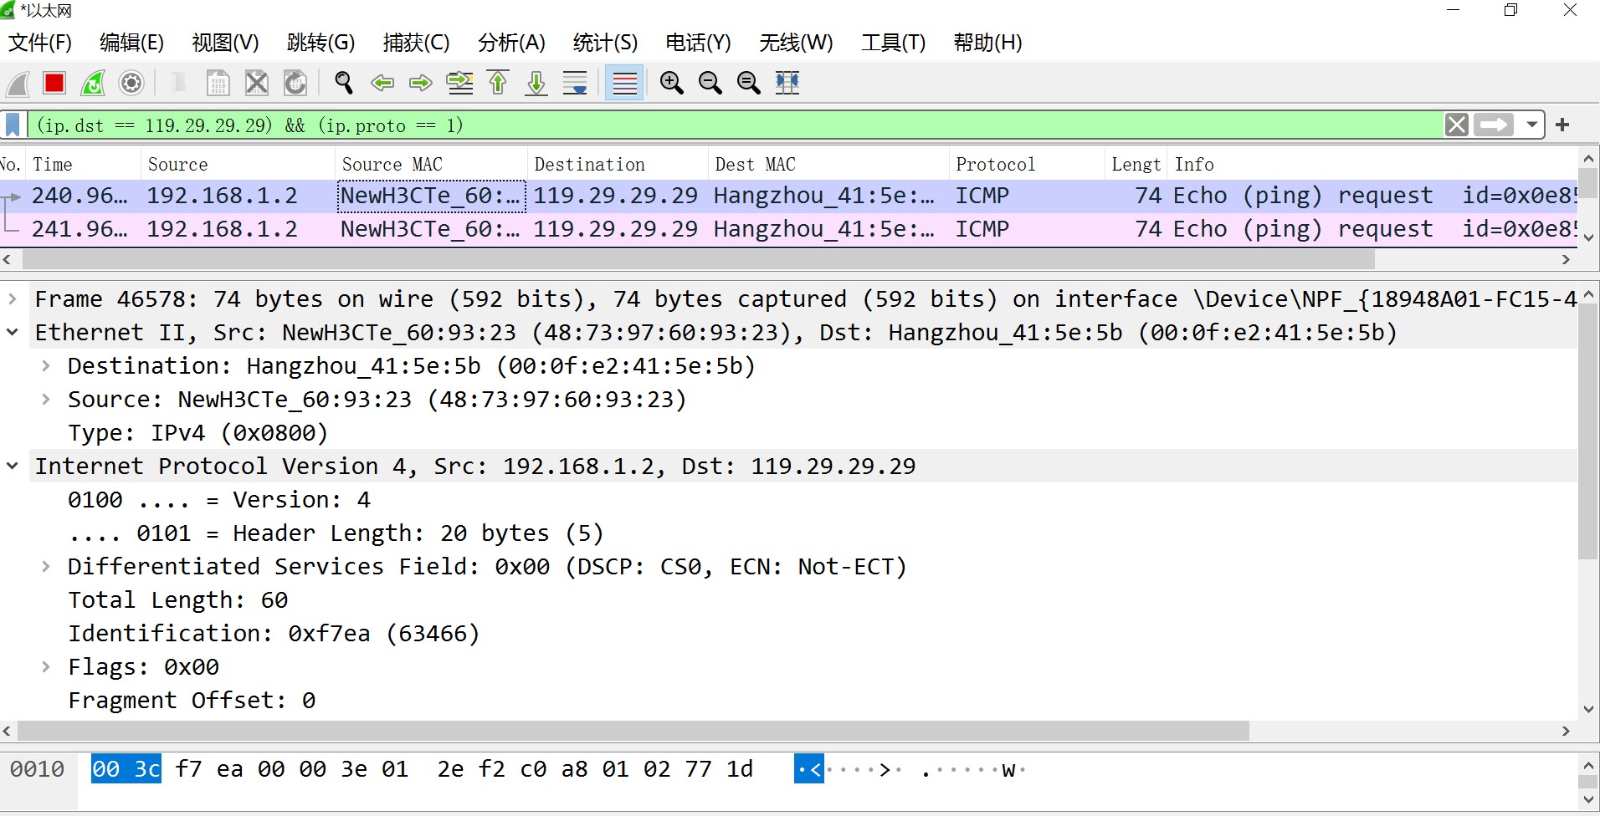Open the 电话(Y) menu
Viewport: 1600px width, 816px height.
698,43
